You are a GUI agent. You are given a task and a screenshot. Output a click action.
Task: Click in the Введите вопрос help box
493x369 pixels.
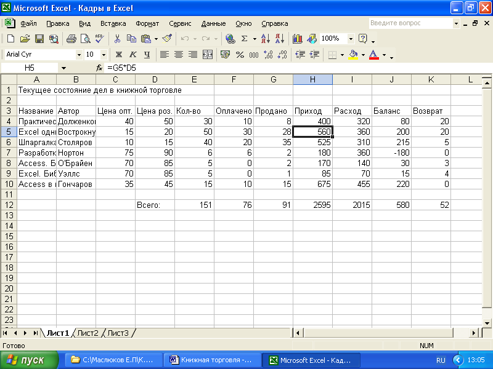click(411, 23)
